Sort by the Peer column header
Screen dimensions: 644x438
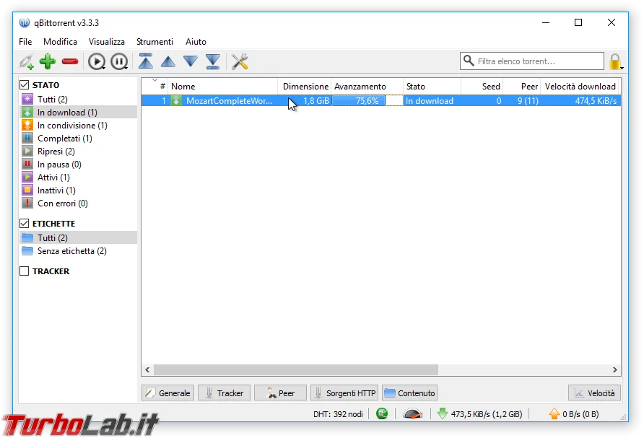point(523,86)
